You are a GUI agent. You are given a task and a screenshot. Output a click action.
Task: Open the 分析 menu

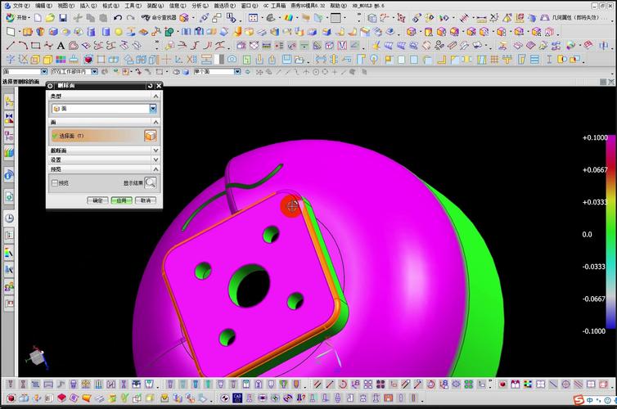coord(200,6)
